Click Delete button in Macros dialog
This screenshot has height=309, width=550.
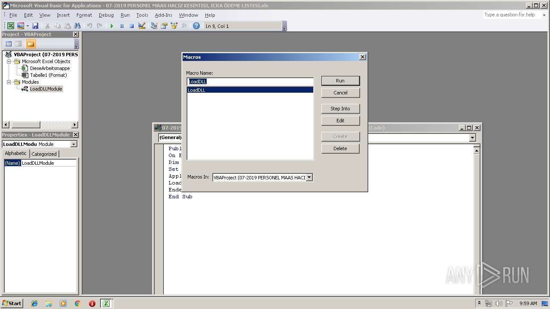click(340, 148)
